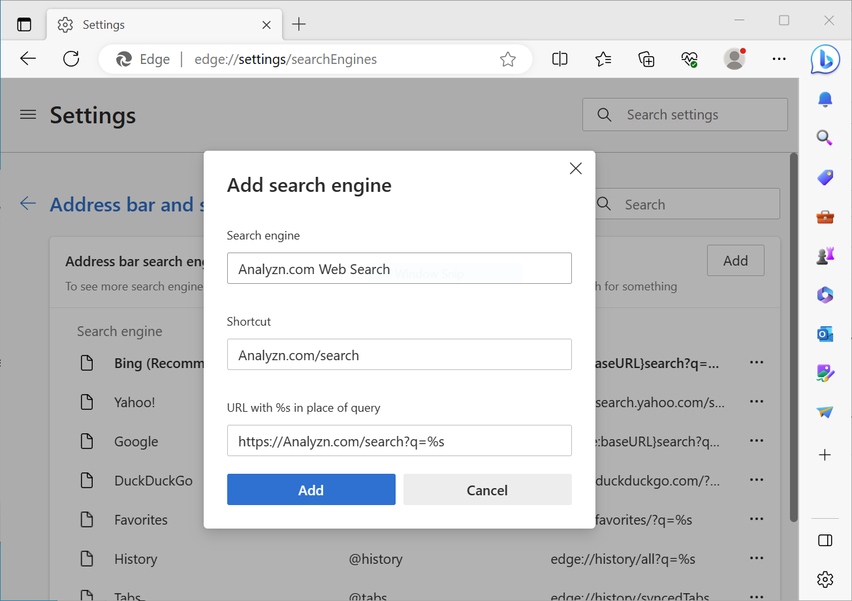852x601 pixels.
Task: Go back using the browser back arrow
Action: 28,59
